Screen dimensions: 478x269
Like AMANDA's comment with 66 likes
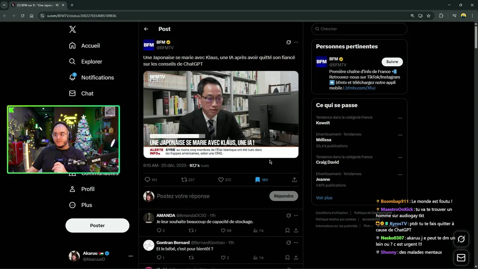coord(226,231)
